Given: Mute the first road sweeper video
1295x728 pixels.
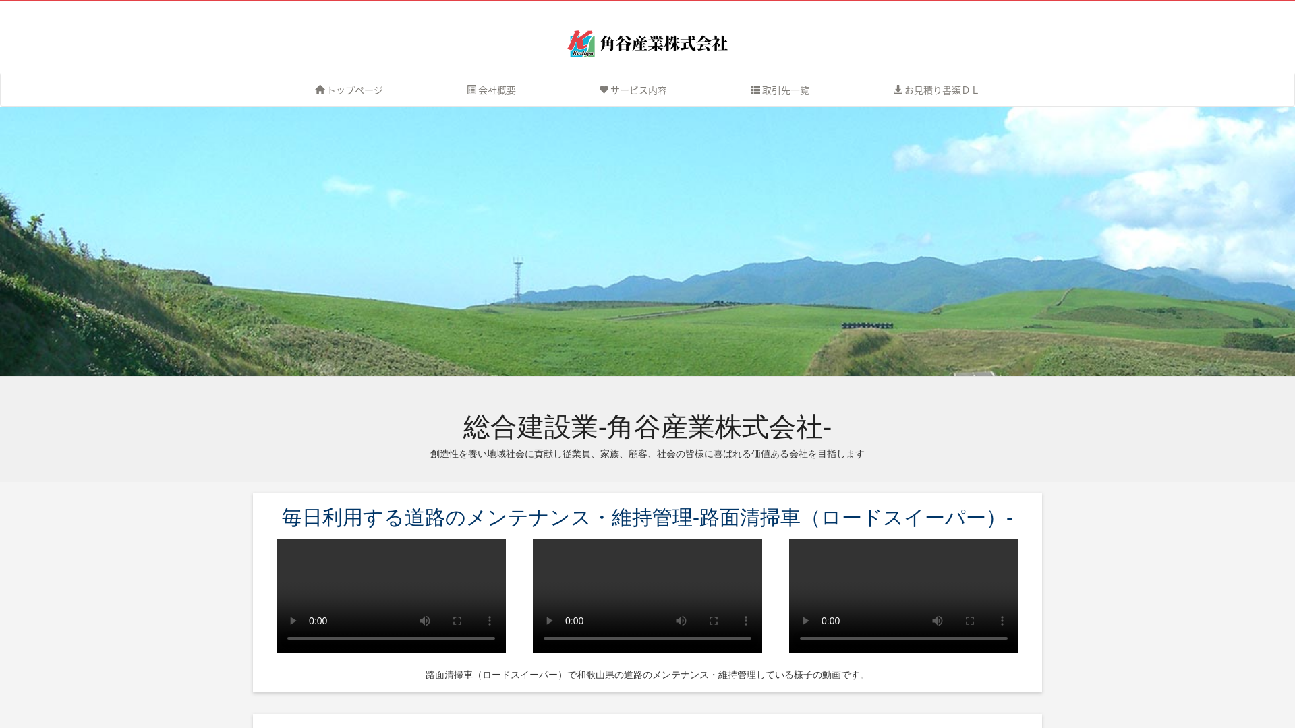Looking at the screenshot, I should click(425, 621).
